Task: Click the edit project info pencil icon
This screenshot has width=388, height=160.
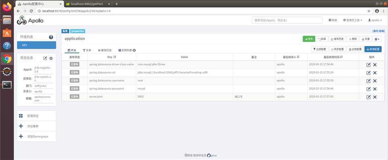Action: [45, 58]
